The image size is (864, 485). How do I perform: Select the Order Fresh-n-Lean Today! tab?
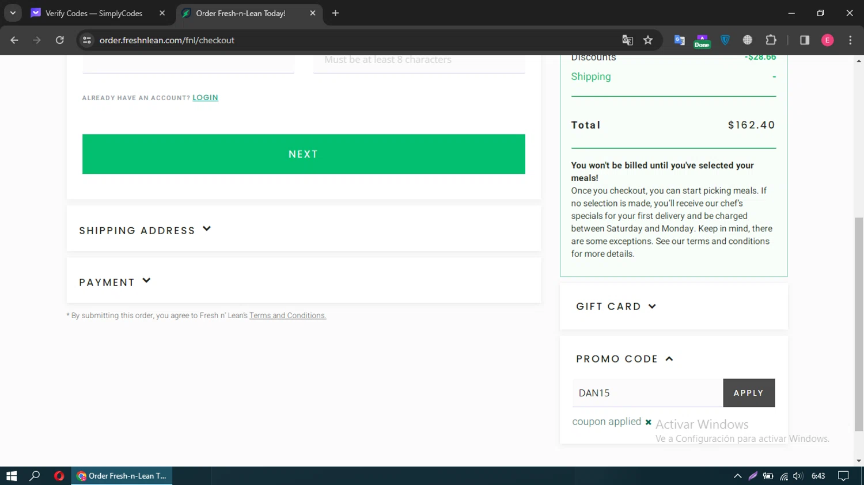click(x=241, y=13)
